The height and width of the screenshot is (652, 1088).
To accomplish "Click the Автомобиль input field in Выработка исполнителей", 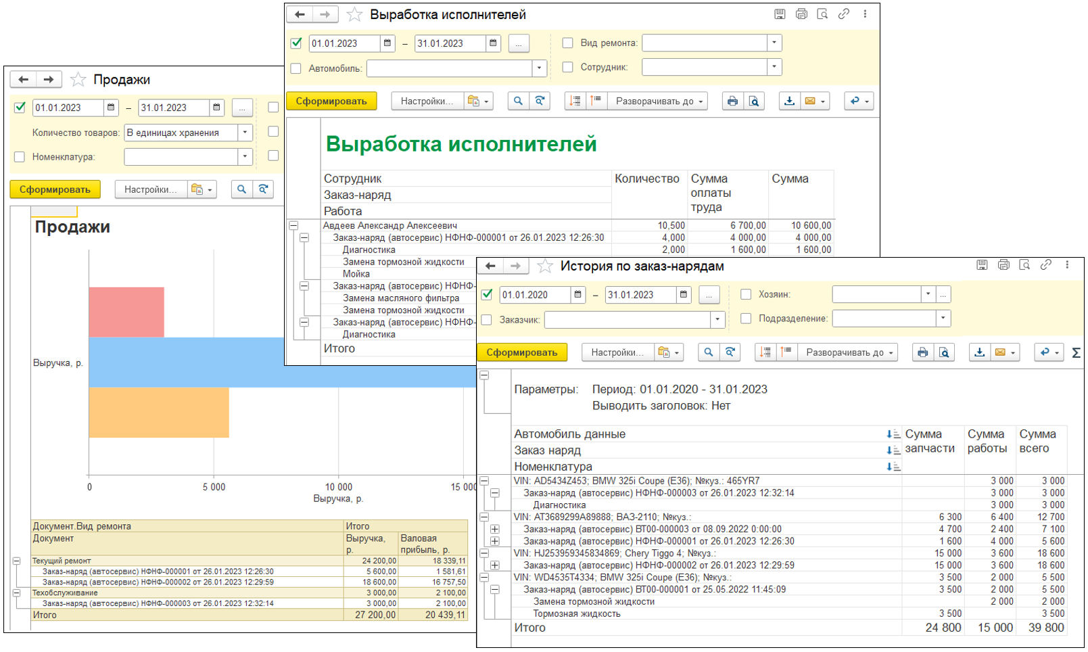I will pyautogui.click(x=450, y=68).
